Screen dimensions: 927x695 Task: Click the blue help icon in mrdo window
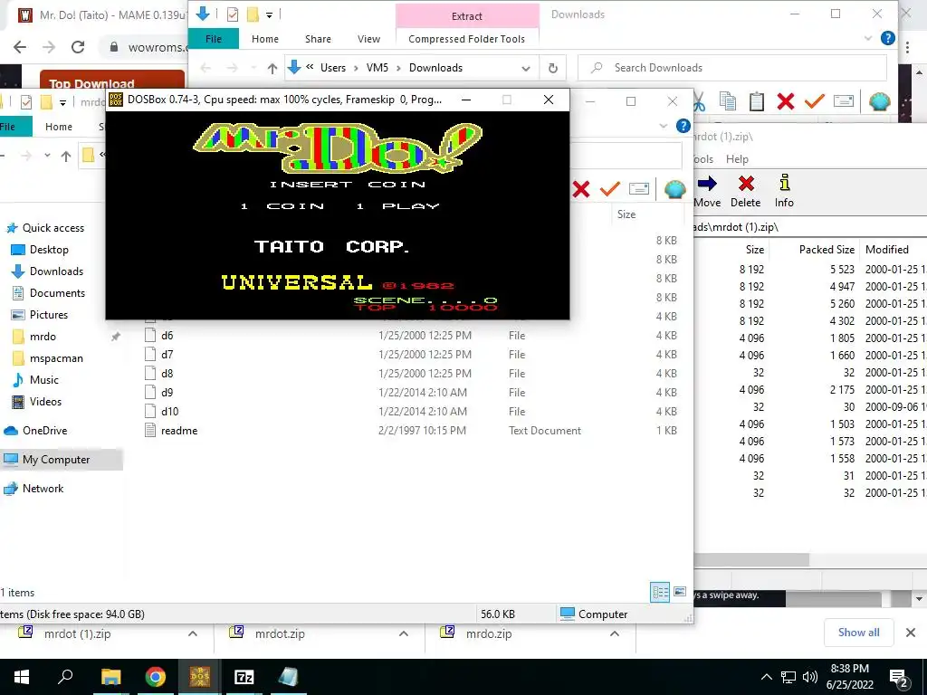683,126
